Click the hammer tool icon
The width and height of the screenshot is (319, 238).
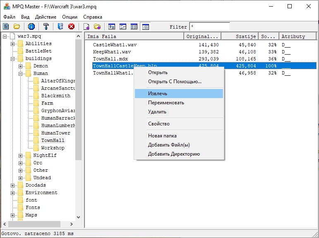[46, 26]
